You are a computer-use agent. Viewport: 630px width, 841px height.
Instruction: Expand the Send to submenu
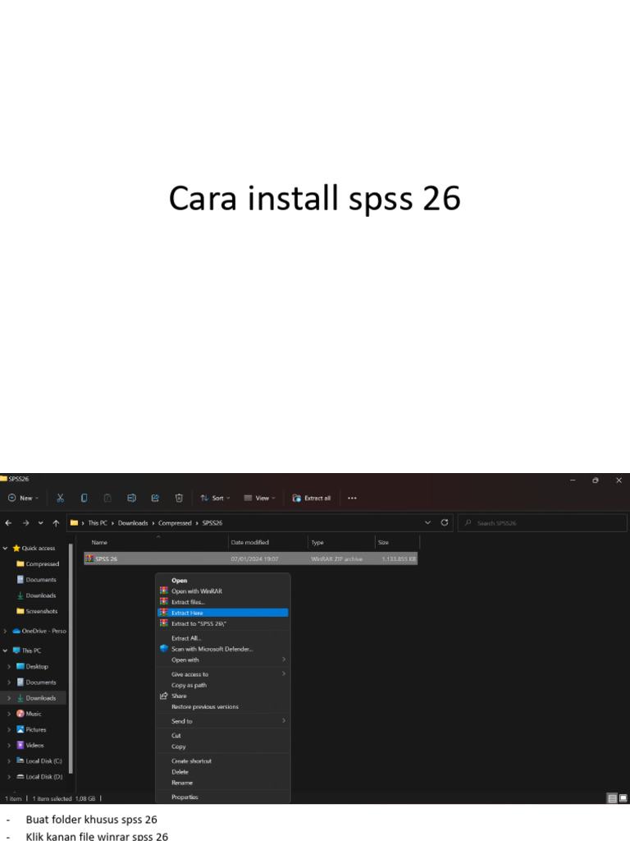tap(223, 721)
